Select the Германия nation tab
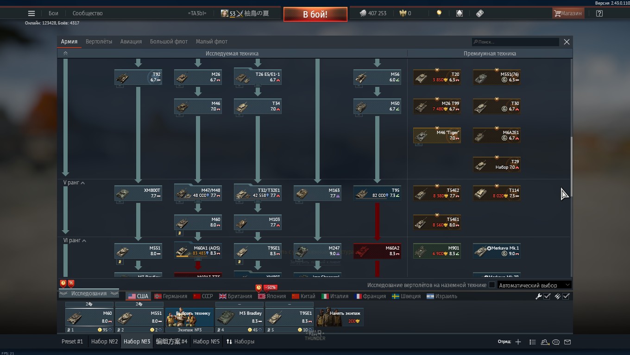Screen dimensions: 630x355 pos(170,296)
